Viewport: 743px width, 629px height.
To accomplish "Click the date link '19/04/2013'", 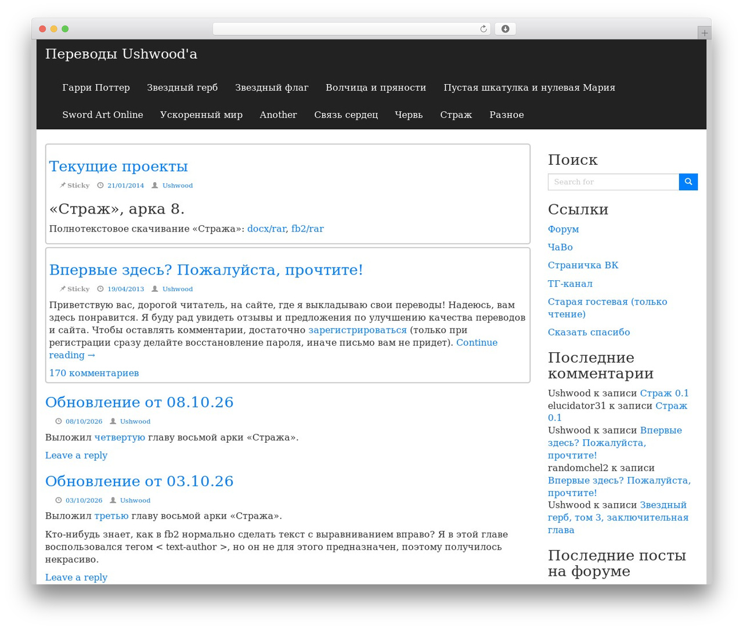I will click(125, 289).
